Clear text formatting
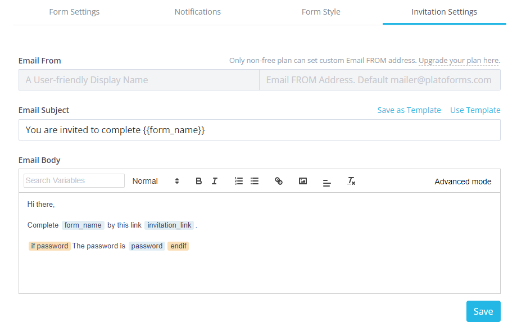The width and height of the screenshot is (517, 331). coord(351,181)
